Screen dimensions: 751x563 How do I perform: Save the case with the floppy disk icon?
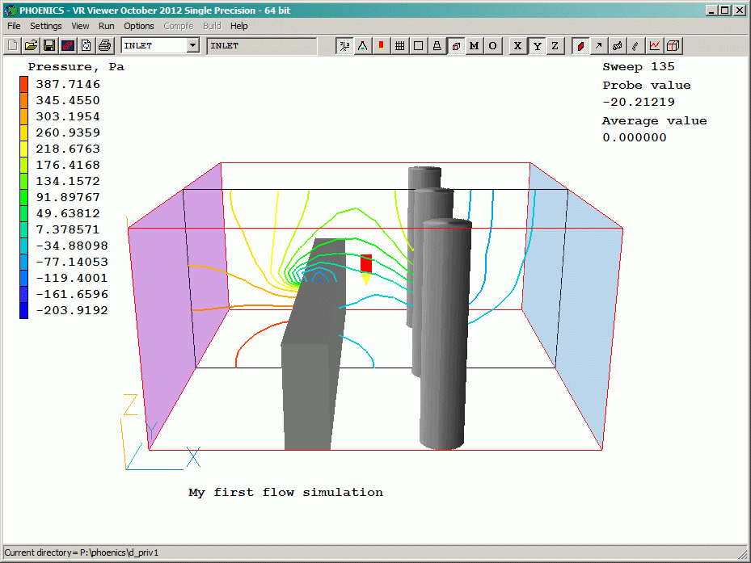point(49,46)
